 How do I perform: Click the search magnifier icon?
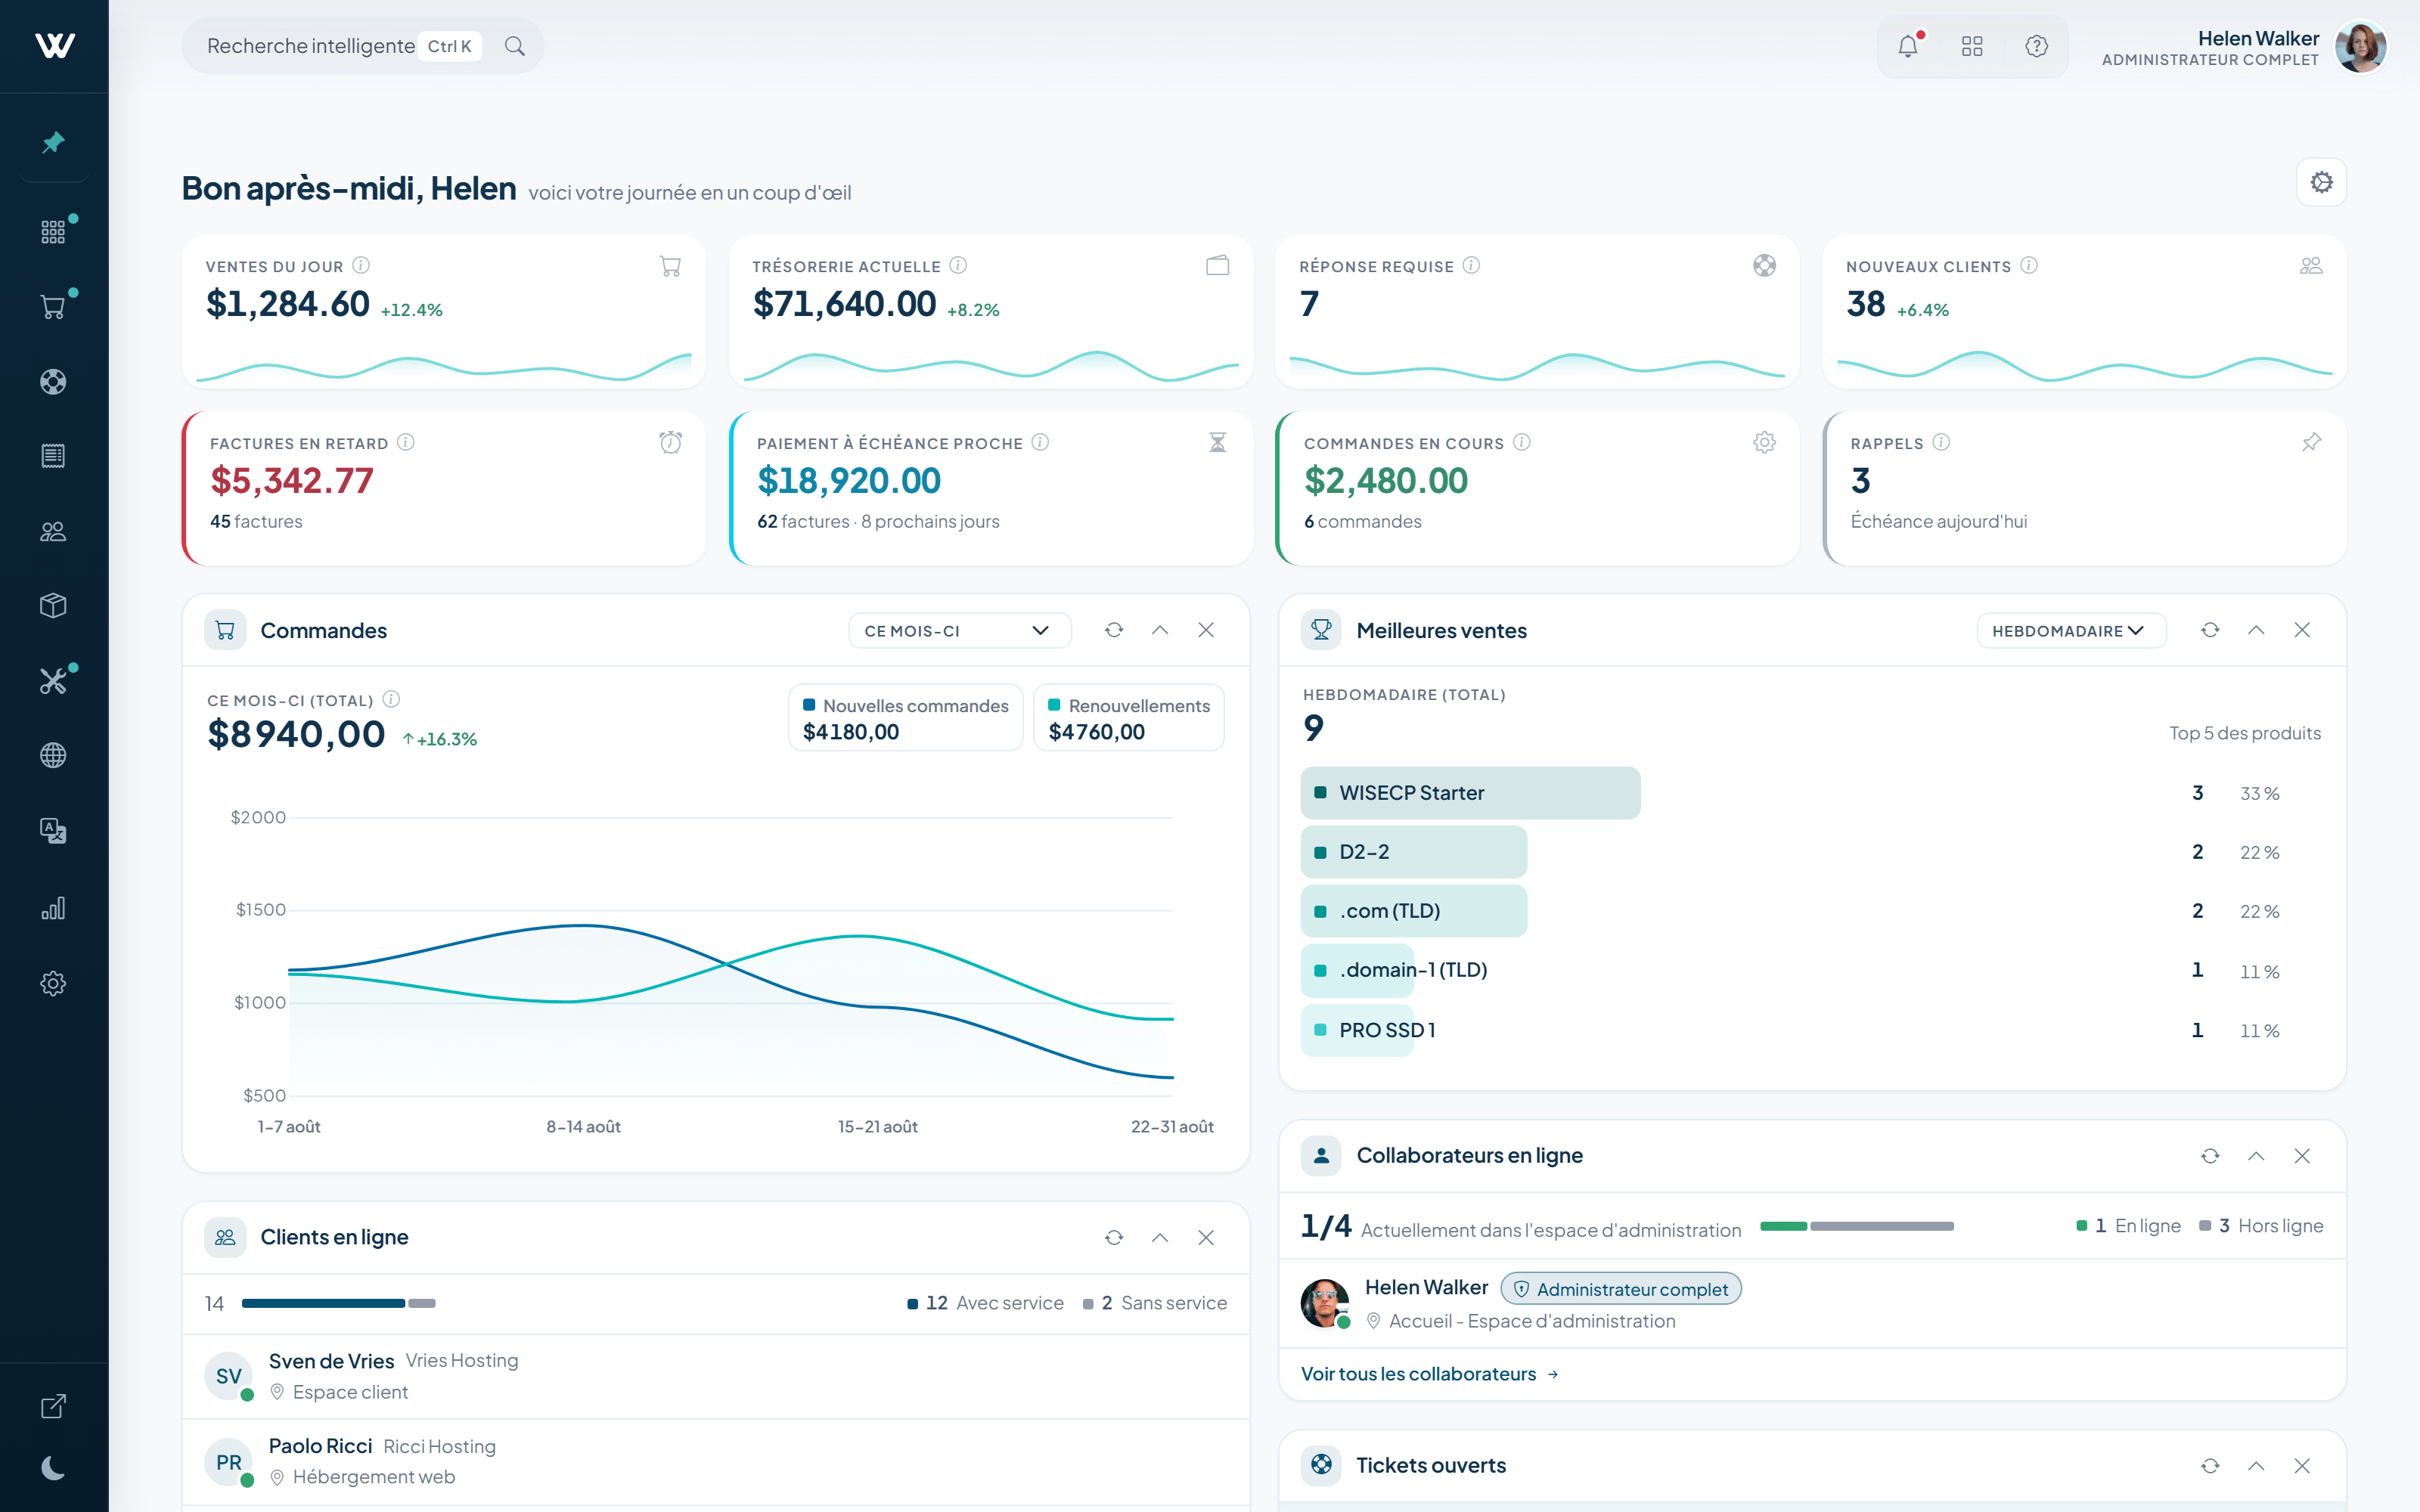point(515,46)
